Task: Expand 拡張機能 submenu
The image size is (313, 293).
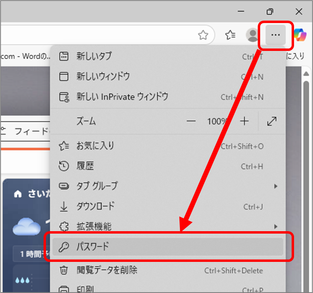Action: tap(168, 227)
